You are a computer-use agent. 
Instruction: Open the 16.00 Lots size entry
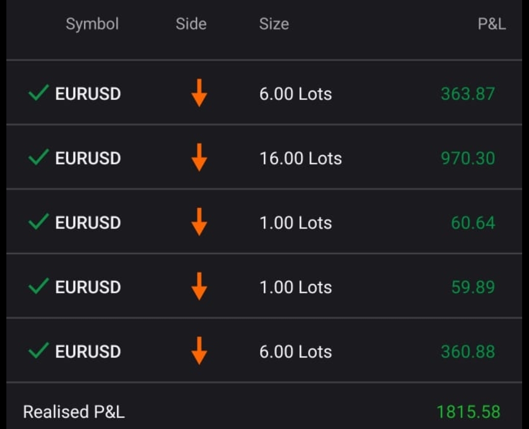click(300, 158)
